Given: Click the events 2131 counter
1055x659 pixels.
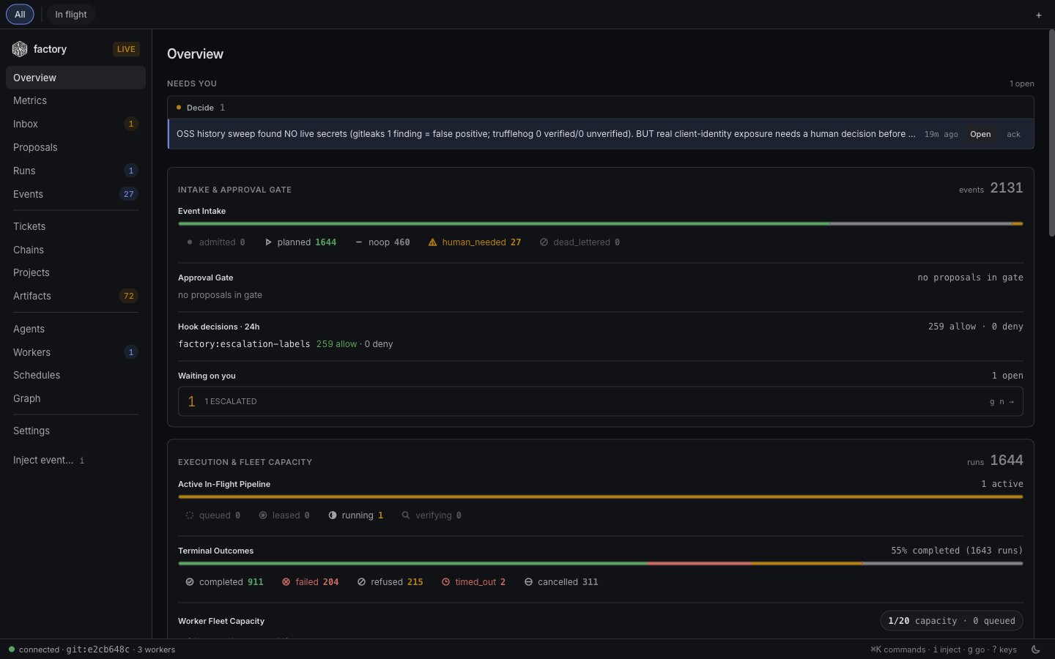Looking at the screenshot, I should (x=991, y=188).
